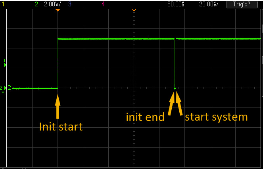This screenshot has width=263, height=169.
Task: Click the start system arrow annotation
Action: tap(179, 103)
